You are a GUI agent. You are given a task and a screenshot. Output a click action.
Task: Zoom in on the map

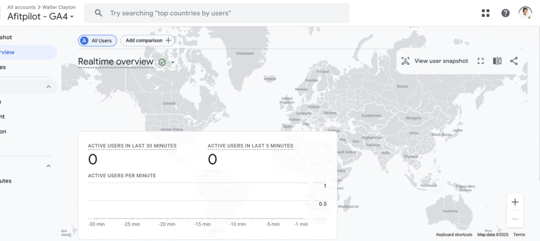pos(515,202)
